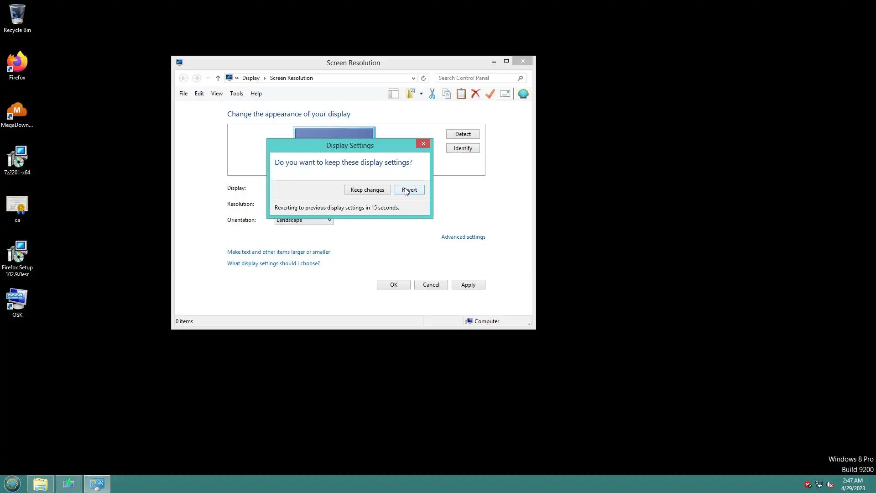Click the Revert button
This screenshot has width=876, height=493.
[410, 190]
